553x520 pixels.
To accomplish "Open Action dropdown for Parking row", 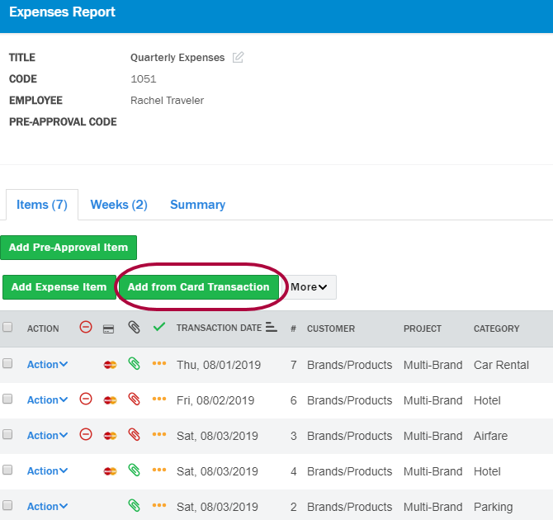I will 47,507.
